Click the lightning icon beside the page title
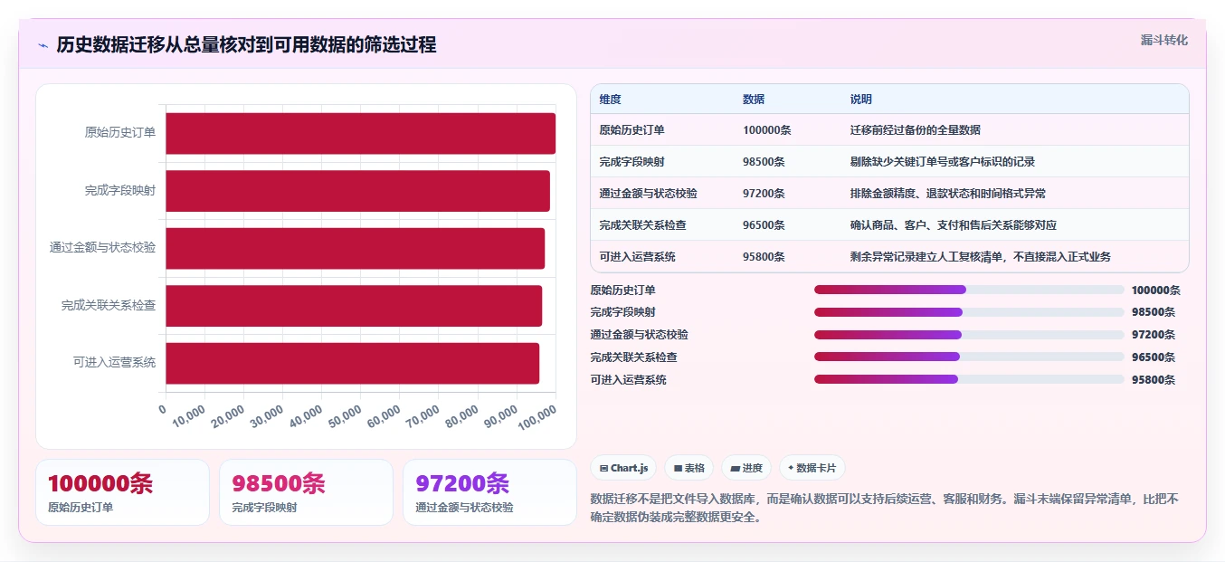This screenshot has width=1225, height=562. pyautogui.click(x=43, y=44)
